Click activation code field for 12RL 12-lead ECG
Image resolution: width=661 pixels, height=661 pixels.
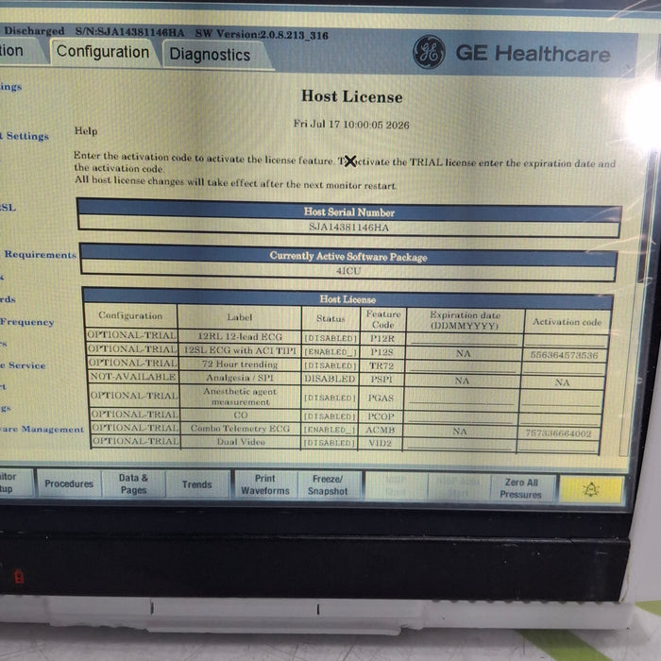click(567, 340)
